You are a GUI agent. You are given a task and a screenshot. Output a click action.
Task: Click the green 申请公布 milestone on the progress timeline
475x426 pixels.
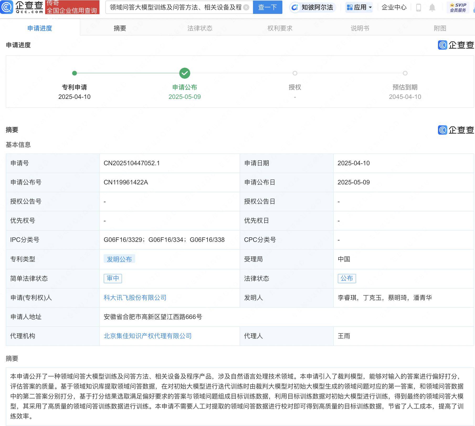point(184,73)
